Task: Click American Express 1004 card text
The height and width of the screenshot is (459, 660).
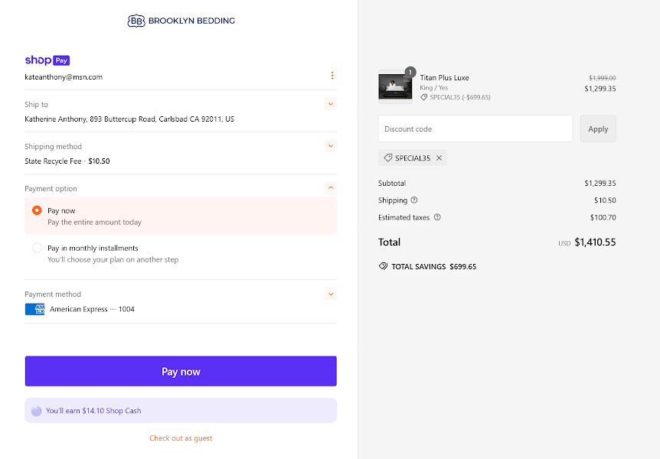Action: 92,309
